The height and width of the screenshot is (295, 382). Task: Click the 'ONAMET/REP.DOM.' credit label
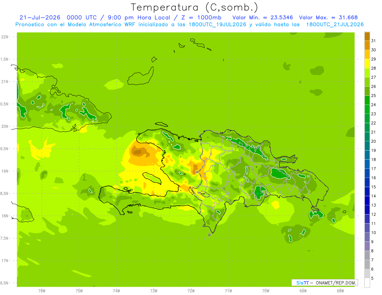[336, 283]
